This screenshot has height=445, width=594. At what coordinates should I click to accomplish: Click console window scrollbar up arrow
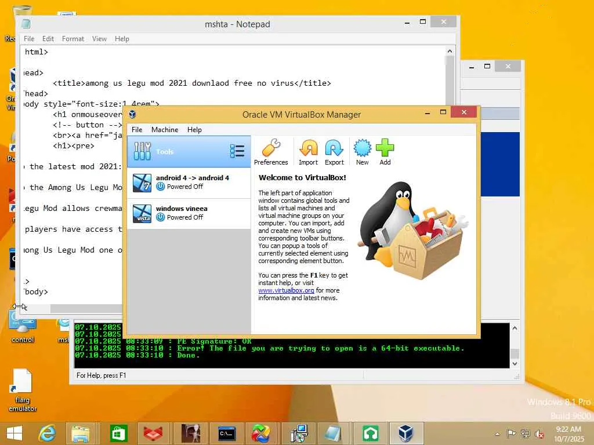point(515,328)
